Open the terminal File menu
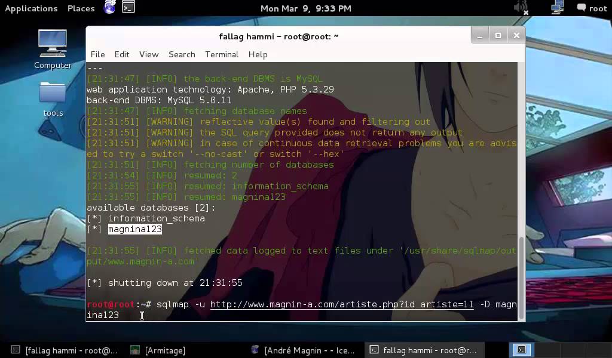 click(x=97, y=54)
